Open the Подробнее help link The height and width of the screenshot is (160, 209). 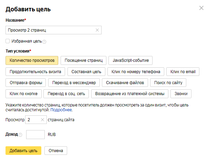point(61,110)
